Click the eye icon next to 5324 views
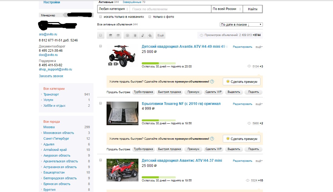333x192 pixels. (248, 181)
